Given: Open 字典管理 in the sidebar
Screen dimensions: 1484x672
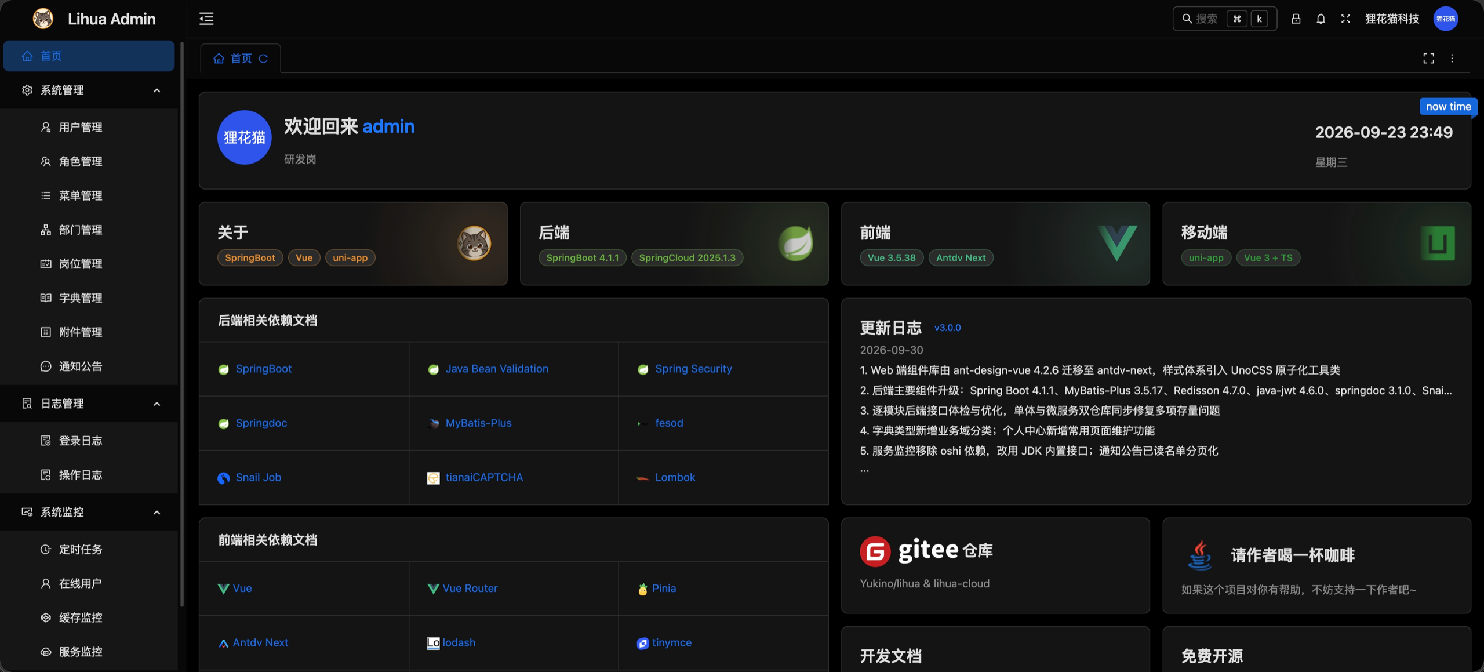Looking at the screenshot, I should (89, 298).
